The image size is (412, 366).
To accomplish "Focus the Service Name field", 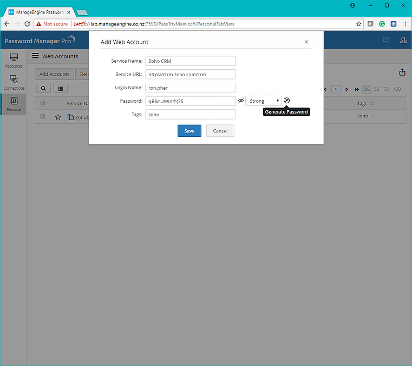I will [x=191, y=61].
